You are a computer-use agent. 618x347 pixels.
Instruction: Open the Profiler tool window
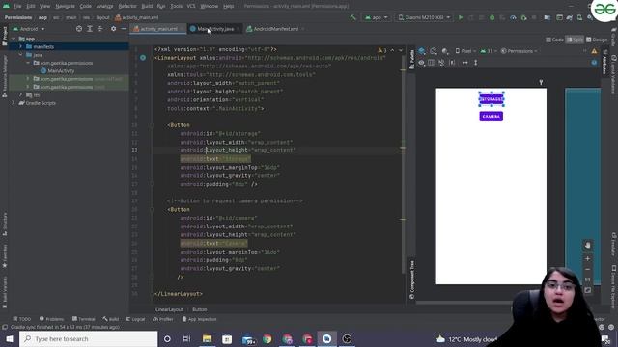pos(163,319)
